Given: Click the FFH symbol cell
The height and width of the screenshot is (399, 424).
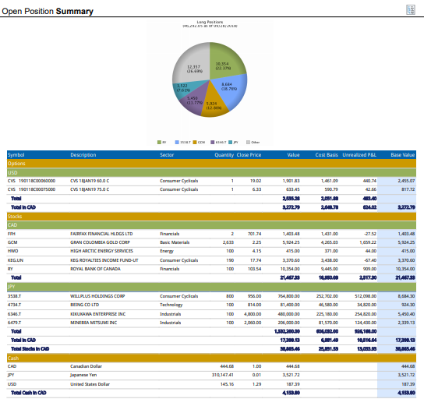Looking at the screenshot, I should (12, 234).
